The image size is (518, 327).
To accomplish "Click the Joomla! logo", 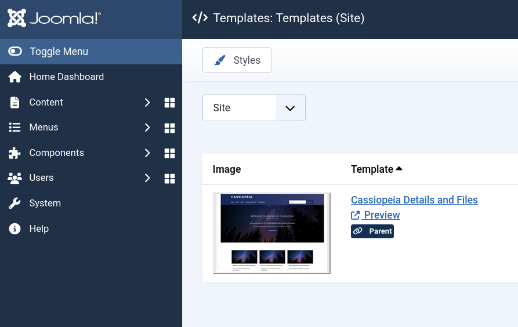I will click(x=54, y=18).
